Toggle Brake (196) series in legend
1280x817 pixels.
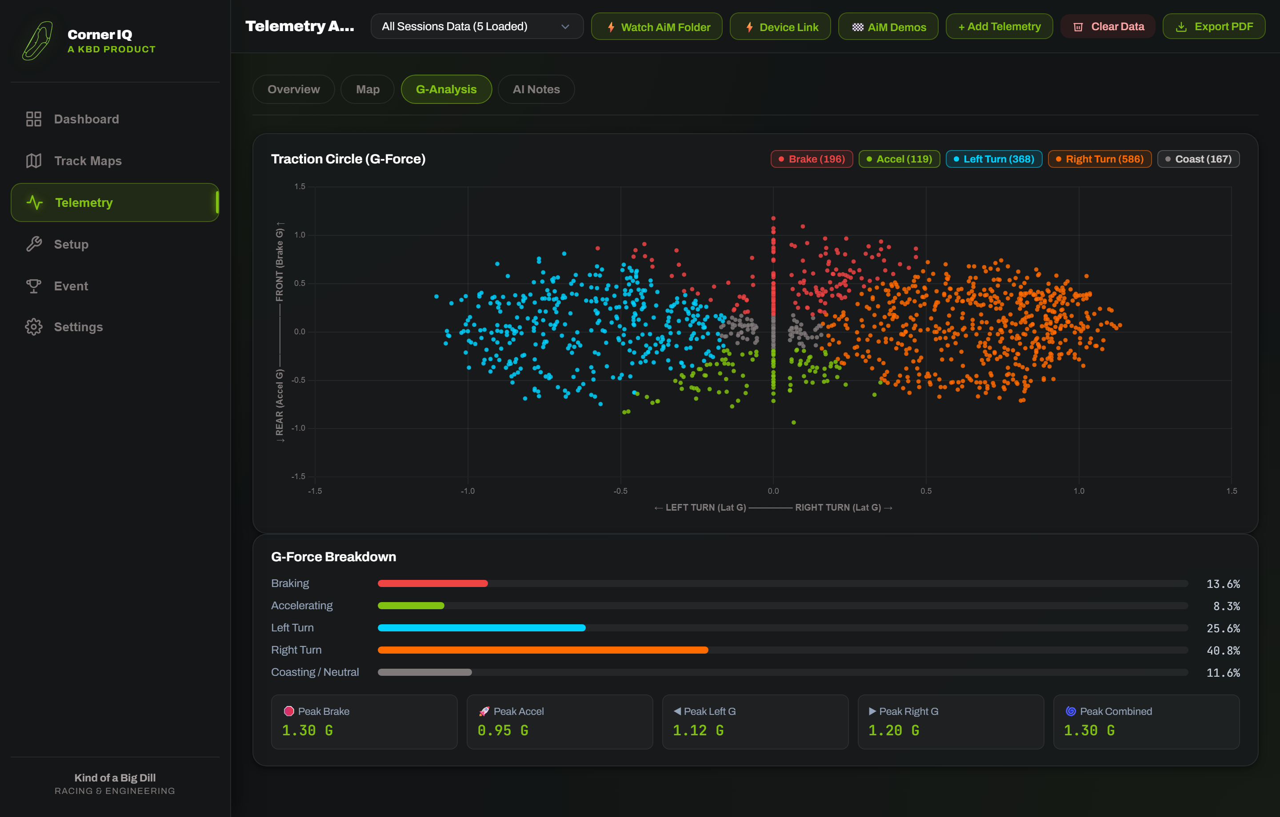tap(811, 159)
